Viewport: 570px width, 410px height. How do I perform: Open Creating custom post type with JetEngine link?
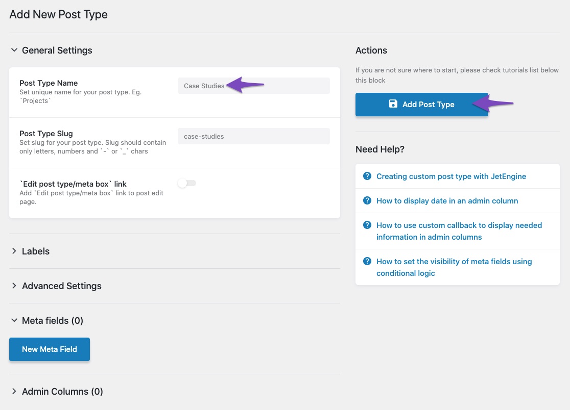[x=451, y=176]
